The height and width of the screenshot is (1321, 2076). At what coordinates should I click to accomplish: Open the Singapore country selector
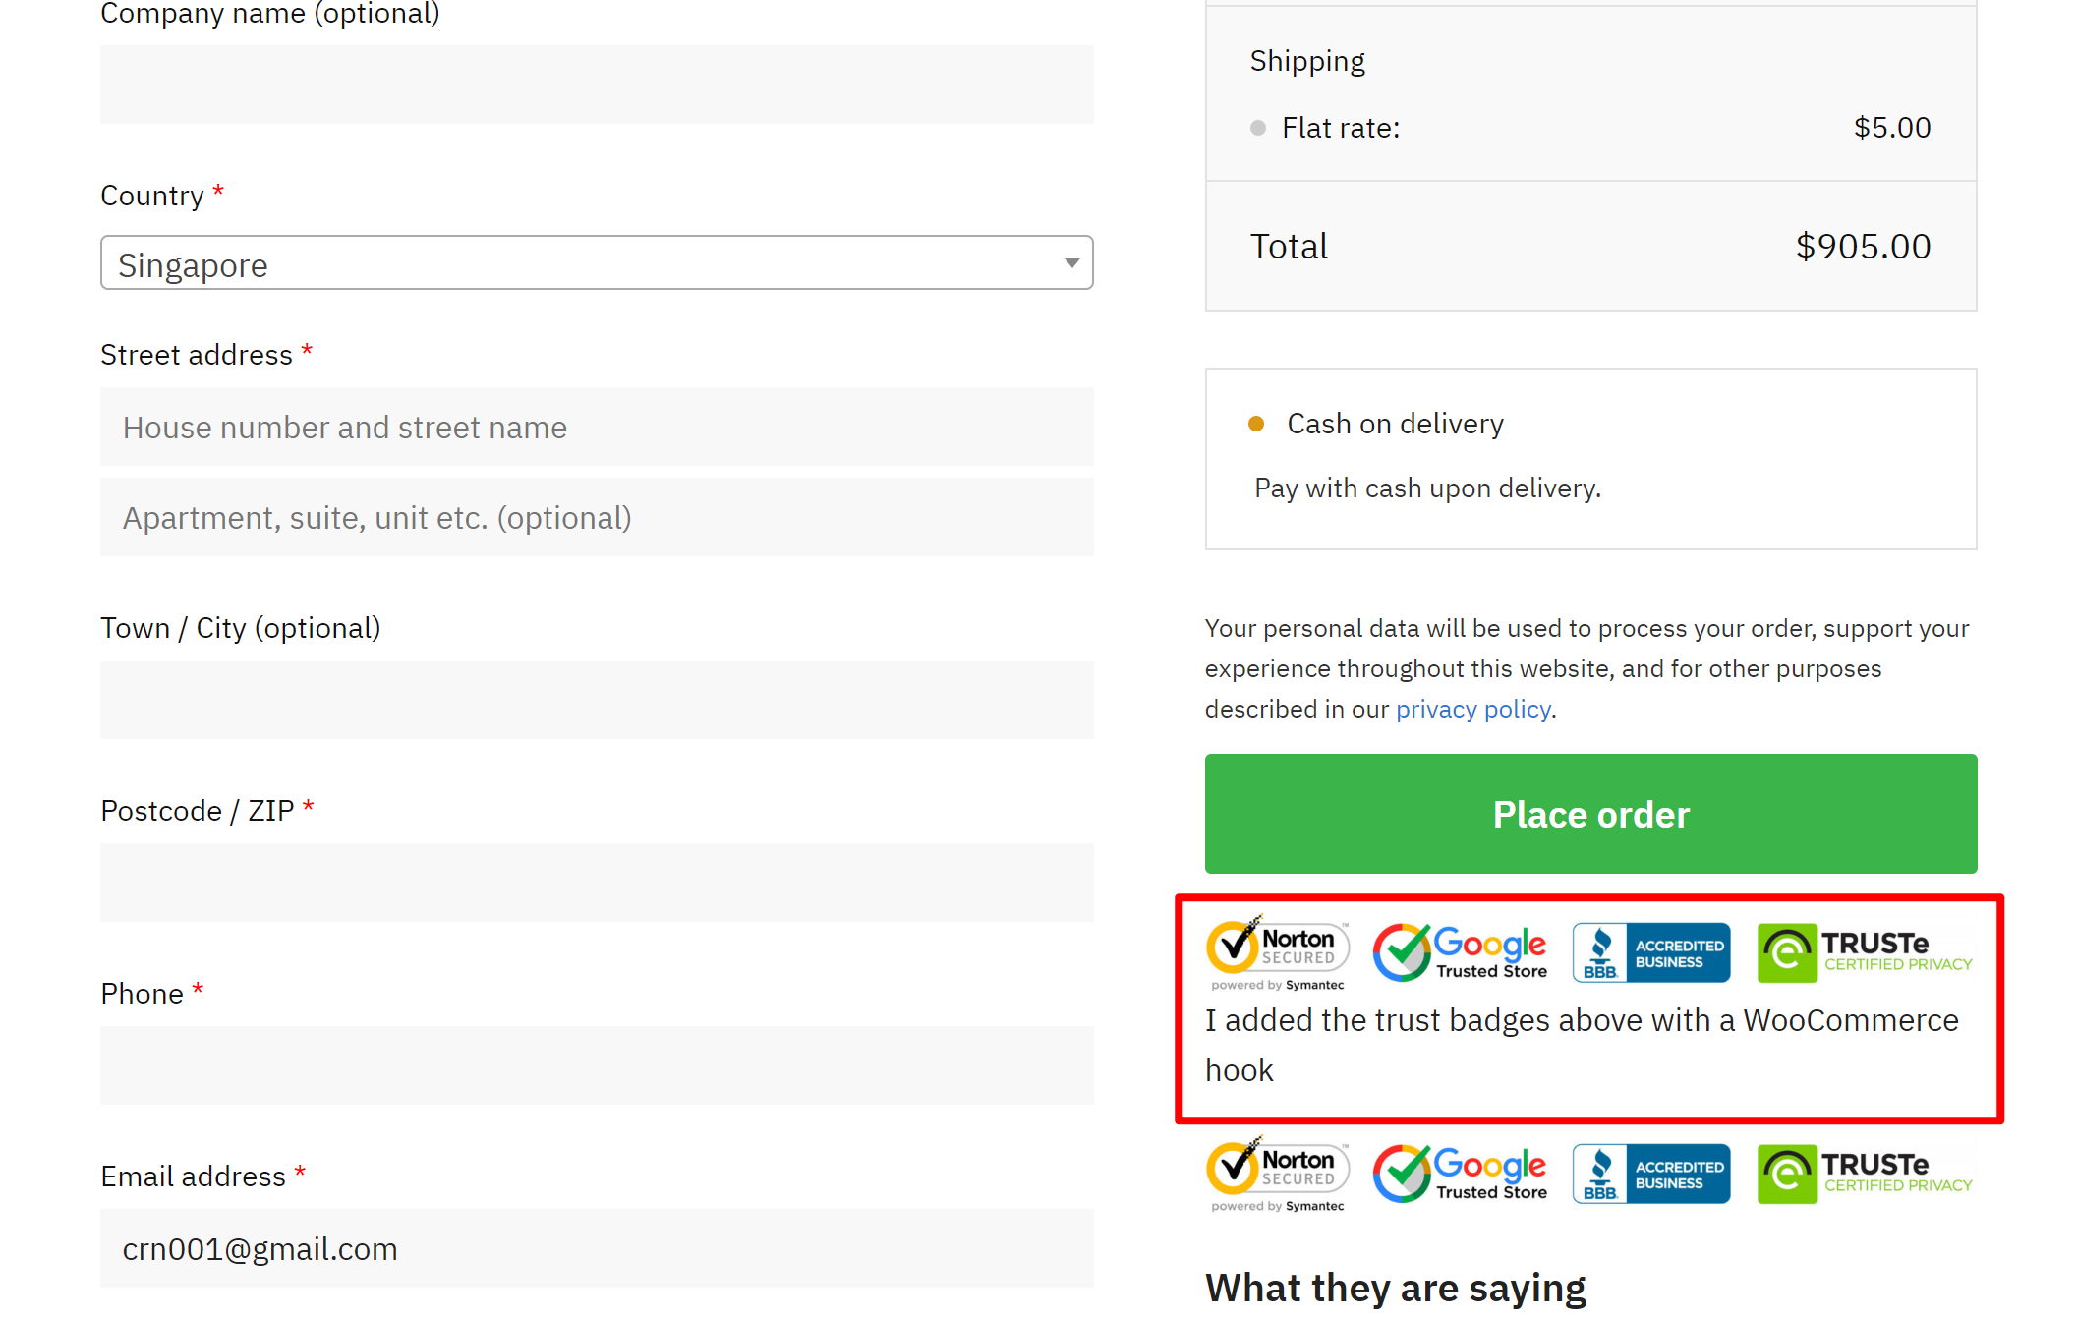597,263
